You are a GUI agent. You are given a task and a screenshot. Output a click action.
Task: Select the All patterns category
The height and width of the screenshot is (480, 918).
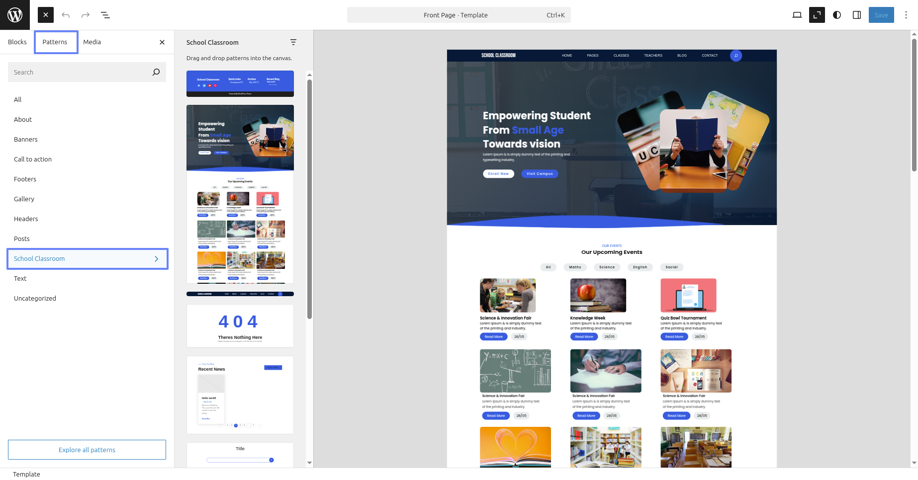87,99
